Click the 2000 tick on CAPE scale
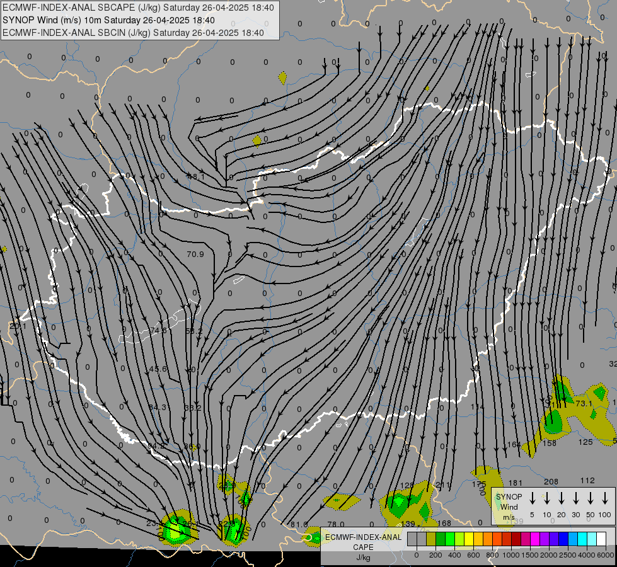 coord(549,555)
